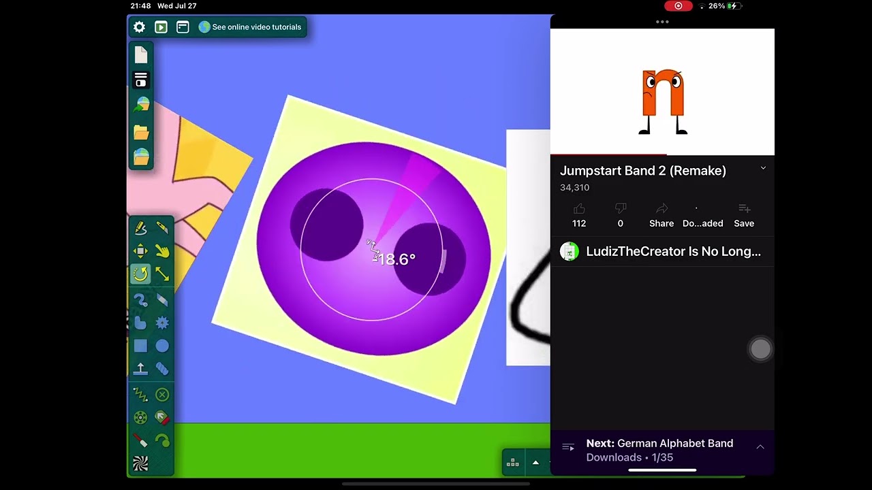Click the Jumpstart Band 2 (Remake) title

coord(643,171)
